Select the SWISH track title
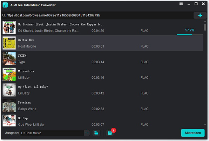Viewport: 209px width, 141px height. point(22,56)
